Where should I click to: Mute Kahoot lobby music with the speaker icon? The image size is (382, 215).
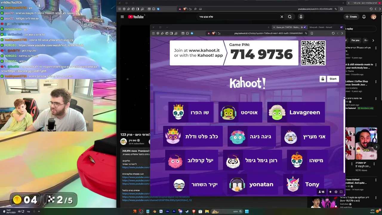coord(330,192)
